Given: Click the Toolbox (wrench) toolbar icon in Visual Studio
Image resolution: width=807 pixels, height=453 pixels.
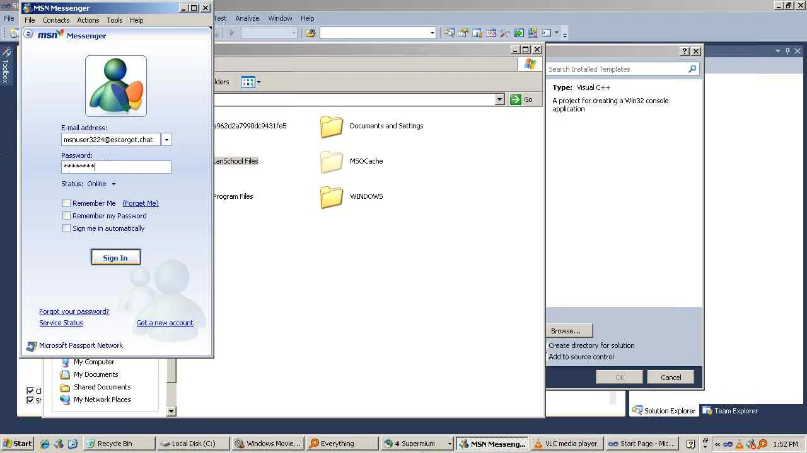Looking at the screenshot, I should click(x=505, y=33).
